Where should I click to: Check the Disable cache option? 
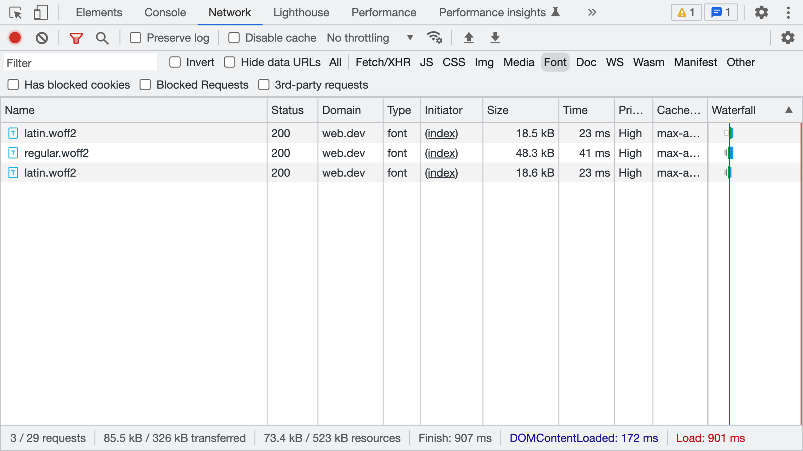[234, 38]
